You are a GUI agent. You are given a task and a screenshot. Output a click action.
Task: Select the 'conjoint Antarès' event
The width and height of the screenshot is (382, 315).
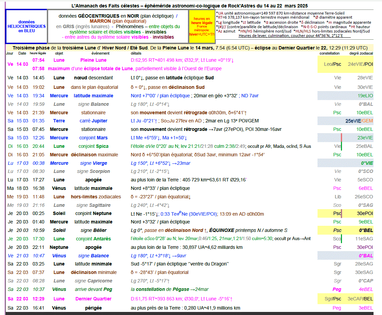point(93,239)
